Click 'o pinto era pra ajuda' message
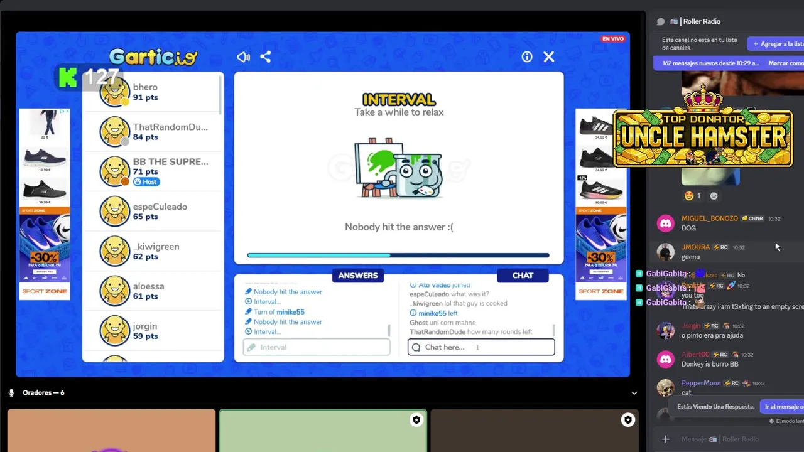Image resolution: width=804 pixels, height=452 pixels. [712, 335]
